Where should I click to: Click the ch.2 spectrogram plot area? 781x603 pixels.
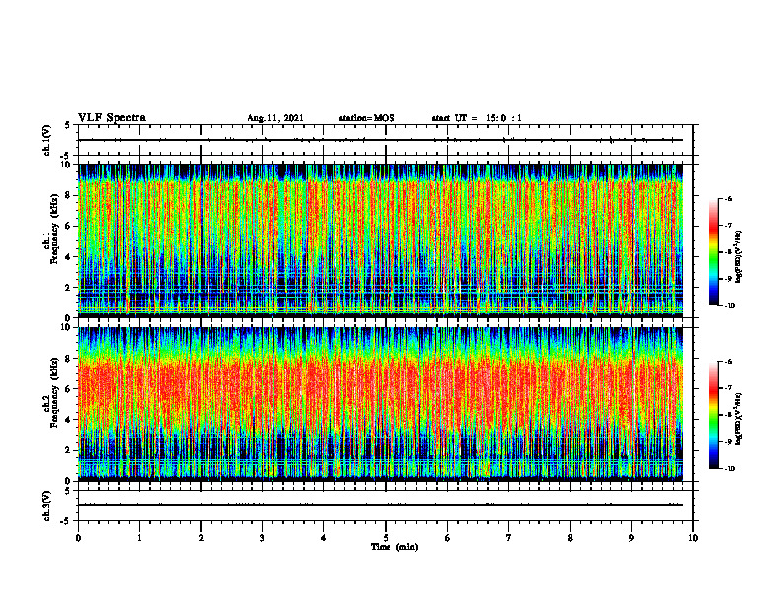pos(381,404)
